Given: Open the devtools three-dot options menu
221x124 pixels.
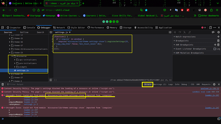Looking at the screenshot, I should pos(215,28).
